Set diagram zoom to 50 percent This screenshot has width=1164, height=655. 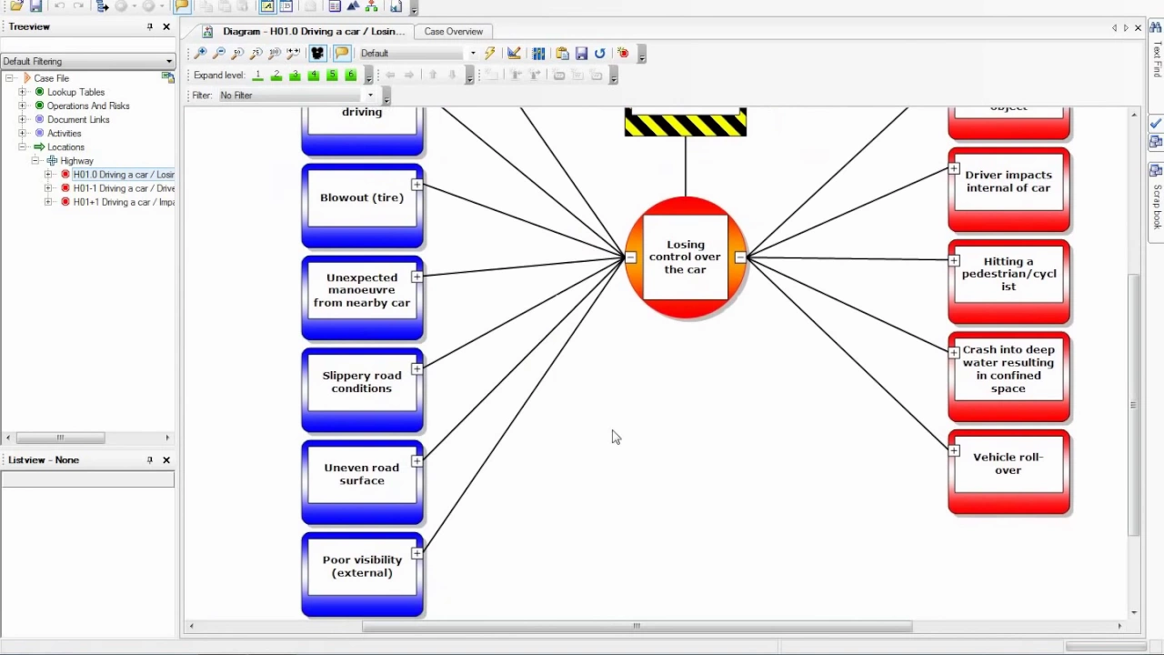(x=238, y=54)
